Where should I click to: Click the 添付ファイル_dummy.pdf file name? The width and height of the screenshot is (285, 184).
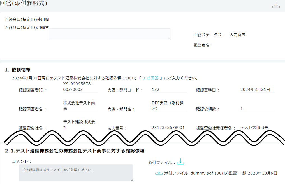tap(189, 173)
